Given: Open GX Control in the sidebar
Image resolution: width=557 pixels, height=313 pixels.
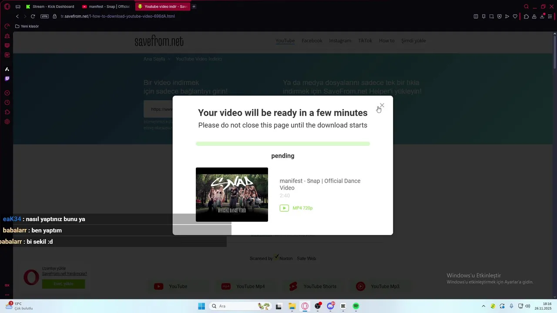Looking at the screenshot, I should (x=7, y=27).
